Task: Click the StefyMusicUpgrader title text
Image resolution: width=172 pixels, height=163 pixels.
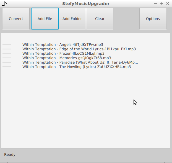Action: click(x=86, y=4)
